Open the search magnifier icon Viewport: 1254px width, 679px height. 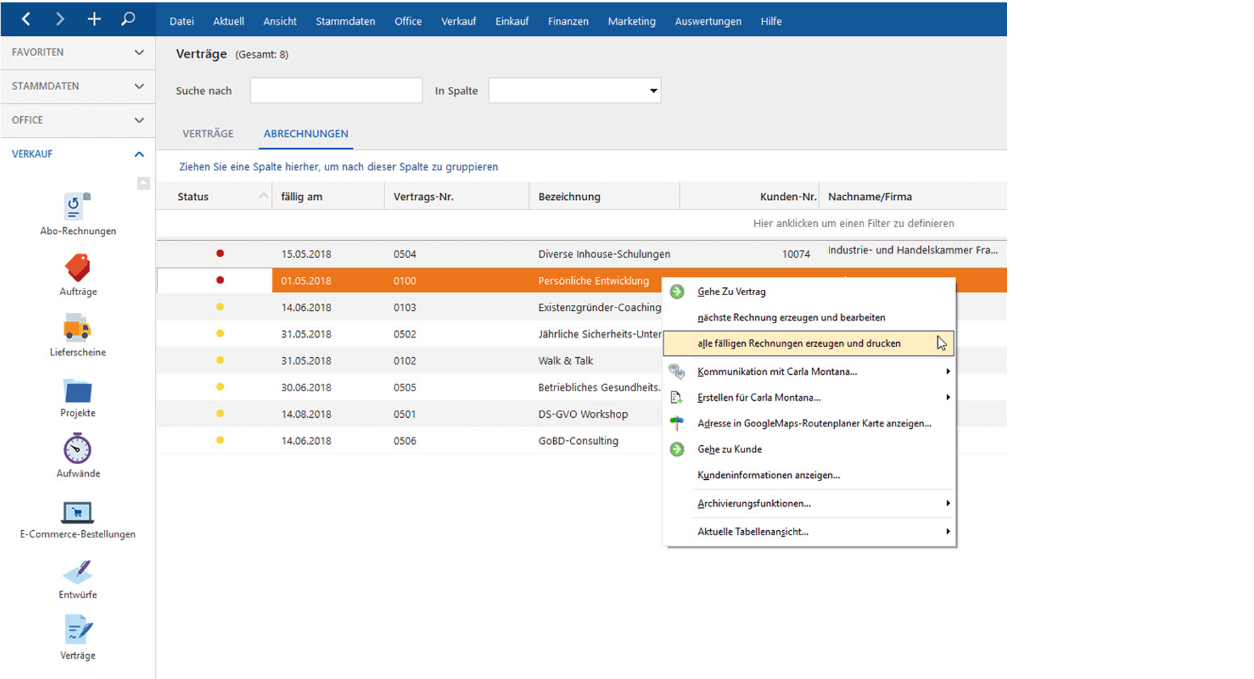click(128, 19)
